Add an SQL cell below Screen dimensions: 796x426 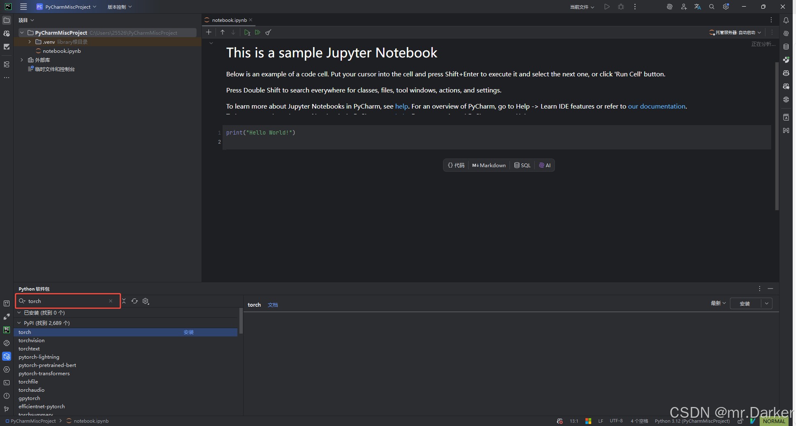click(522, 165)
